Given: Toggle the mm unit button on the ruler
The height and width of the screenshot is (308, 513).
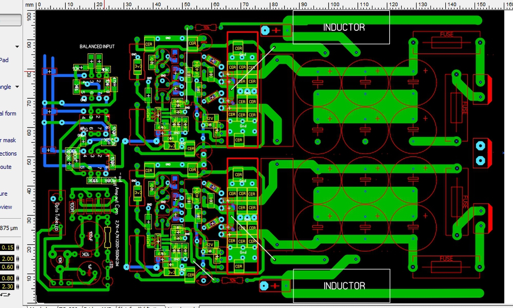Looking at the screenshot, I should [29, 5].
